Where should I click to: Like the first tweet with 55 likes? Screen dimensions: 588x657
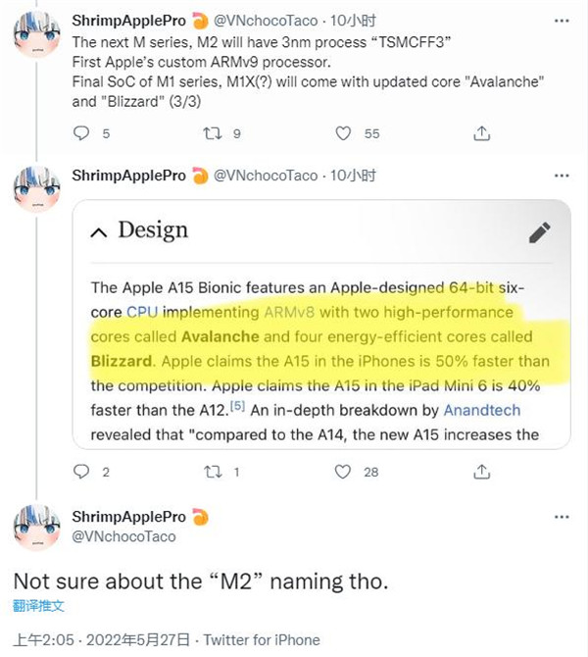[343, 133]
